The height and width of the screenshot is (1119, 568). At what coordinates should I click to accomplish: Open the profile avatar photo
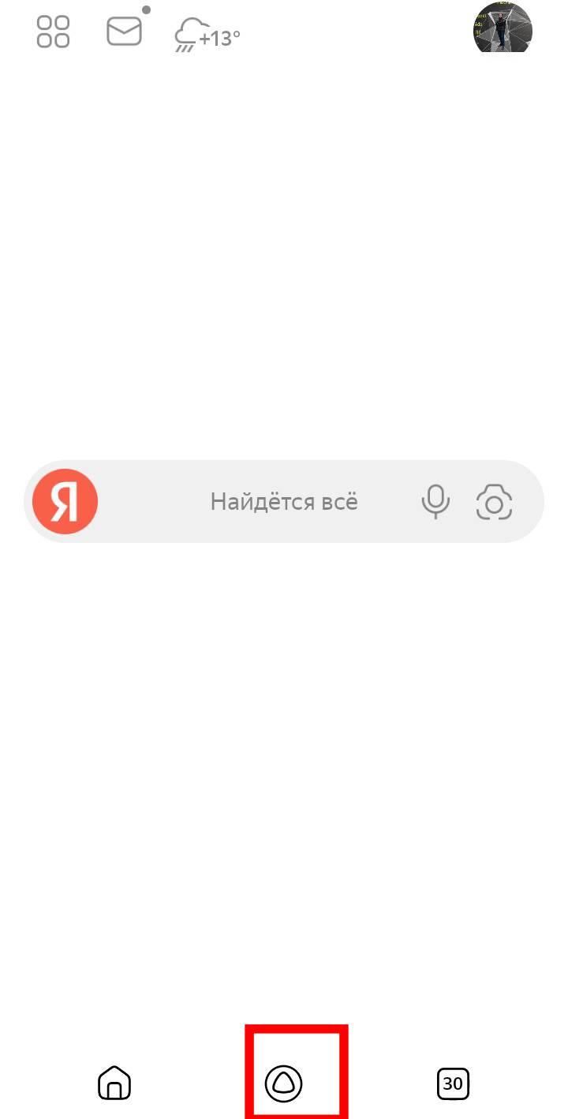(503, 28)
